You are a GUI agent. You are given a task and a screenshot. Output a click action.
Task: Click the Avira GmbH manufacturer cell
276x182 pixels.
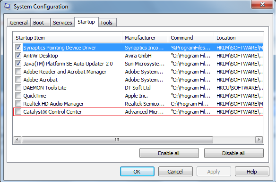[138, 56]
